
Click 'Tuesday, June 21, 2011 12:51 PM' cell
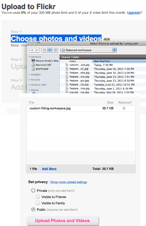(x=114, y=84)
